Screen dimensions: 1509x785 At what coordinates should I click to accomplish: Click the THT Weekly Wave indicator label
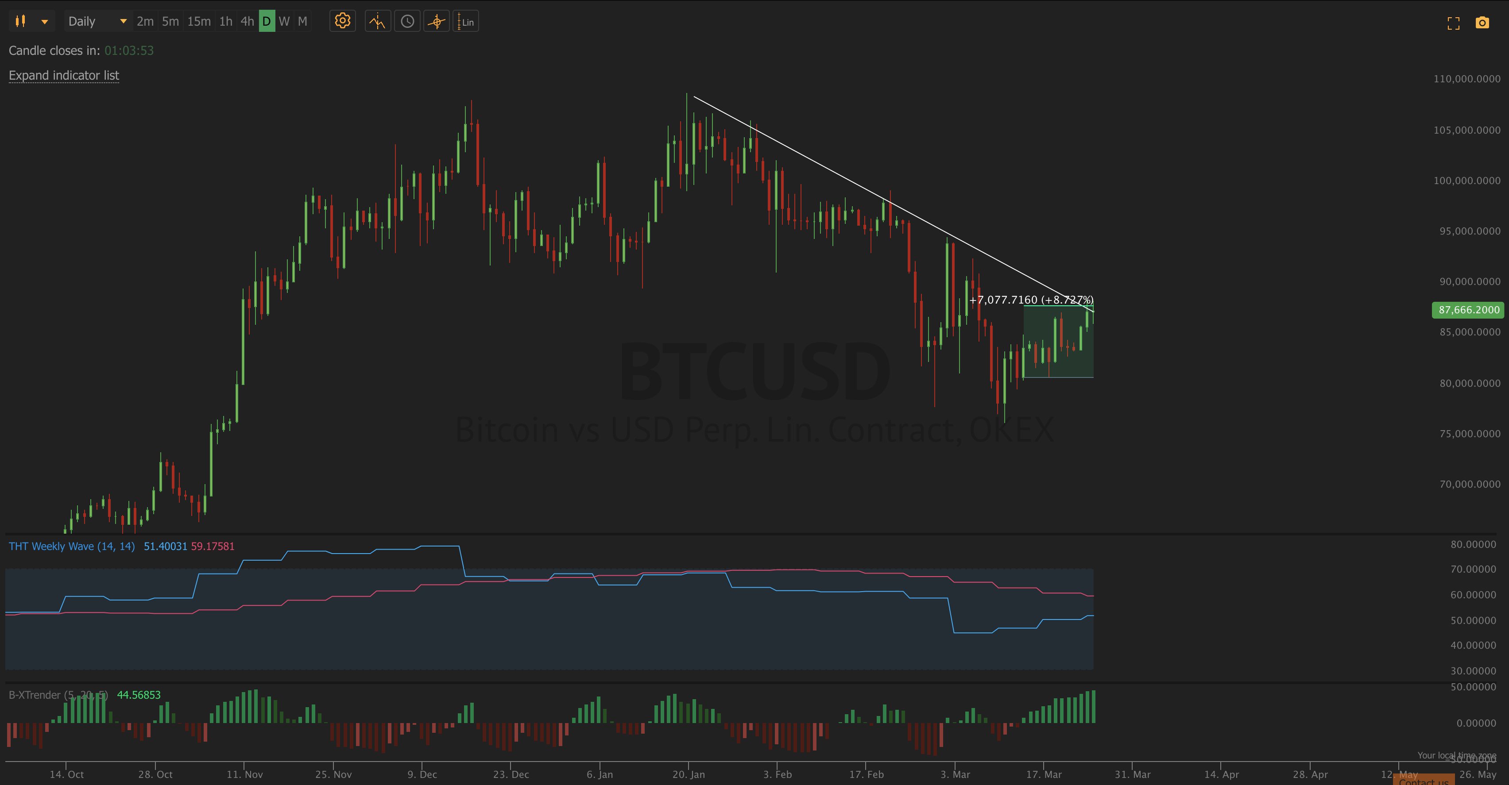click(x=71, y=546)
